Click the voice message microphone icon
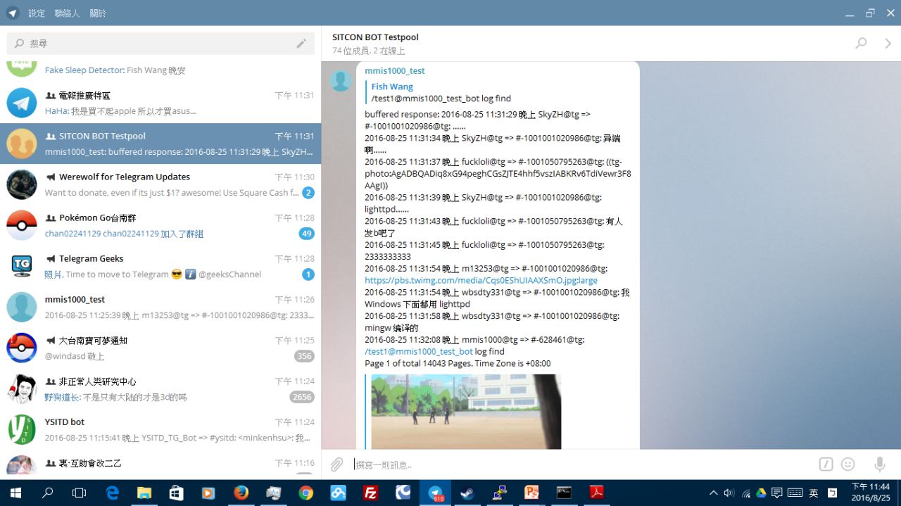Viewport: 901px width, 506px height. [879, 464]
